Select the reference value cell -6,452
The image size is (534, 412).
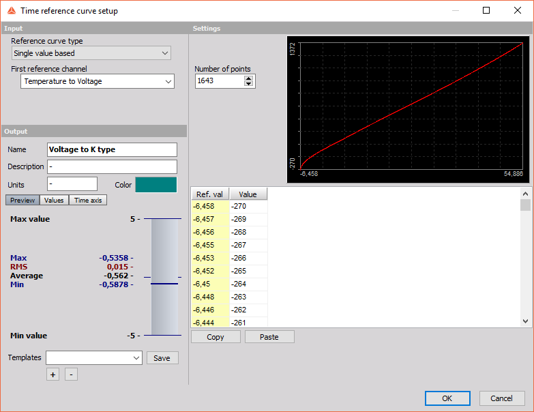(x=211, y=271)
